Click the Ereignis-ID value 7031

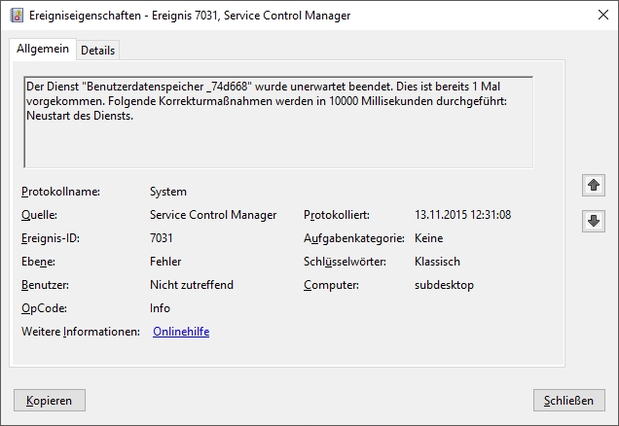pos(163,238)
